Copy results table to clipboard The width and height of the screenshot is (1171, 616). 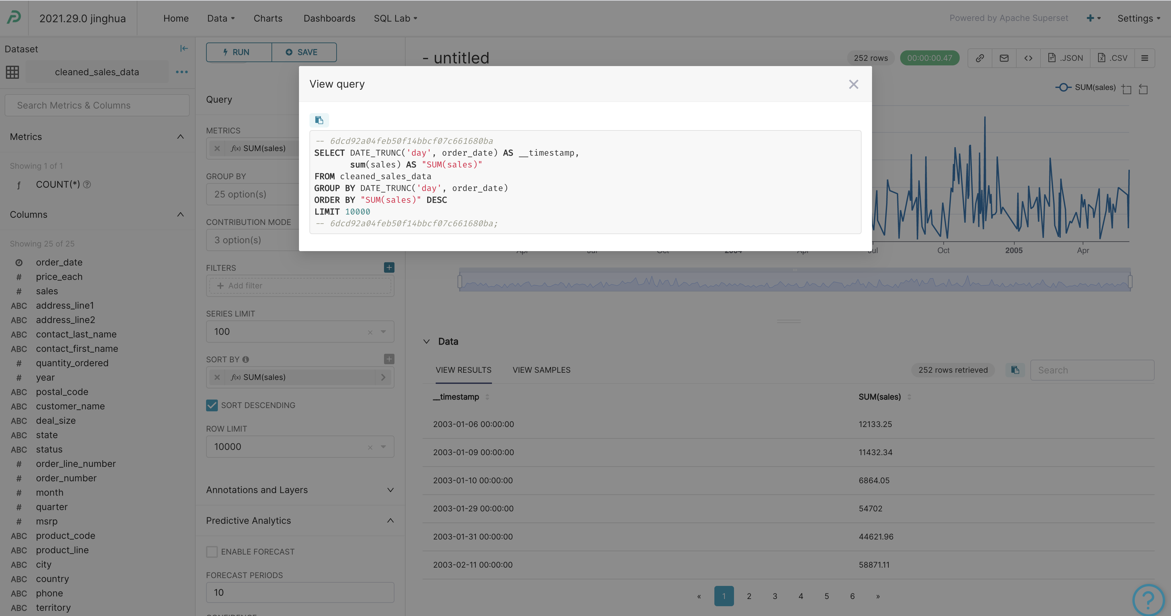click(1015, 370)
